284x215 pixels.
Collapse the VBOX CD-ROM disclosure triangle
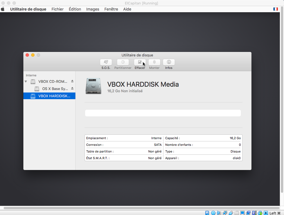[x=26, y=82]
